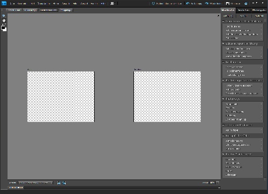
Task: Switch to Vollständig edit mode sub-tab
Action: tap(228, 16)
